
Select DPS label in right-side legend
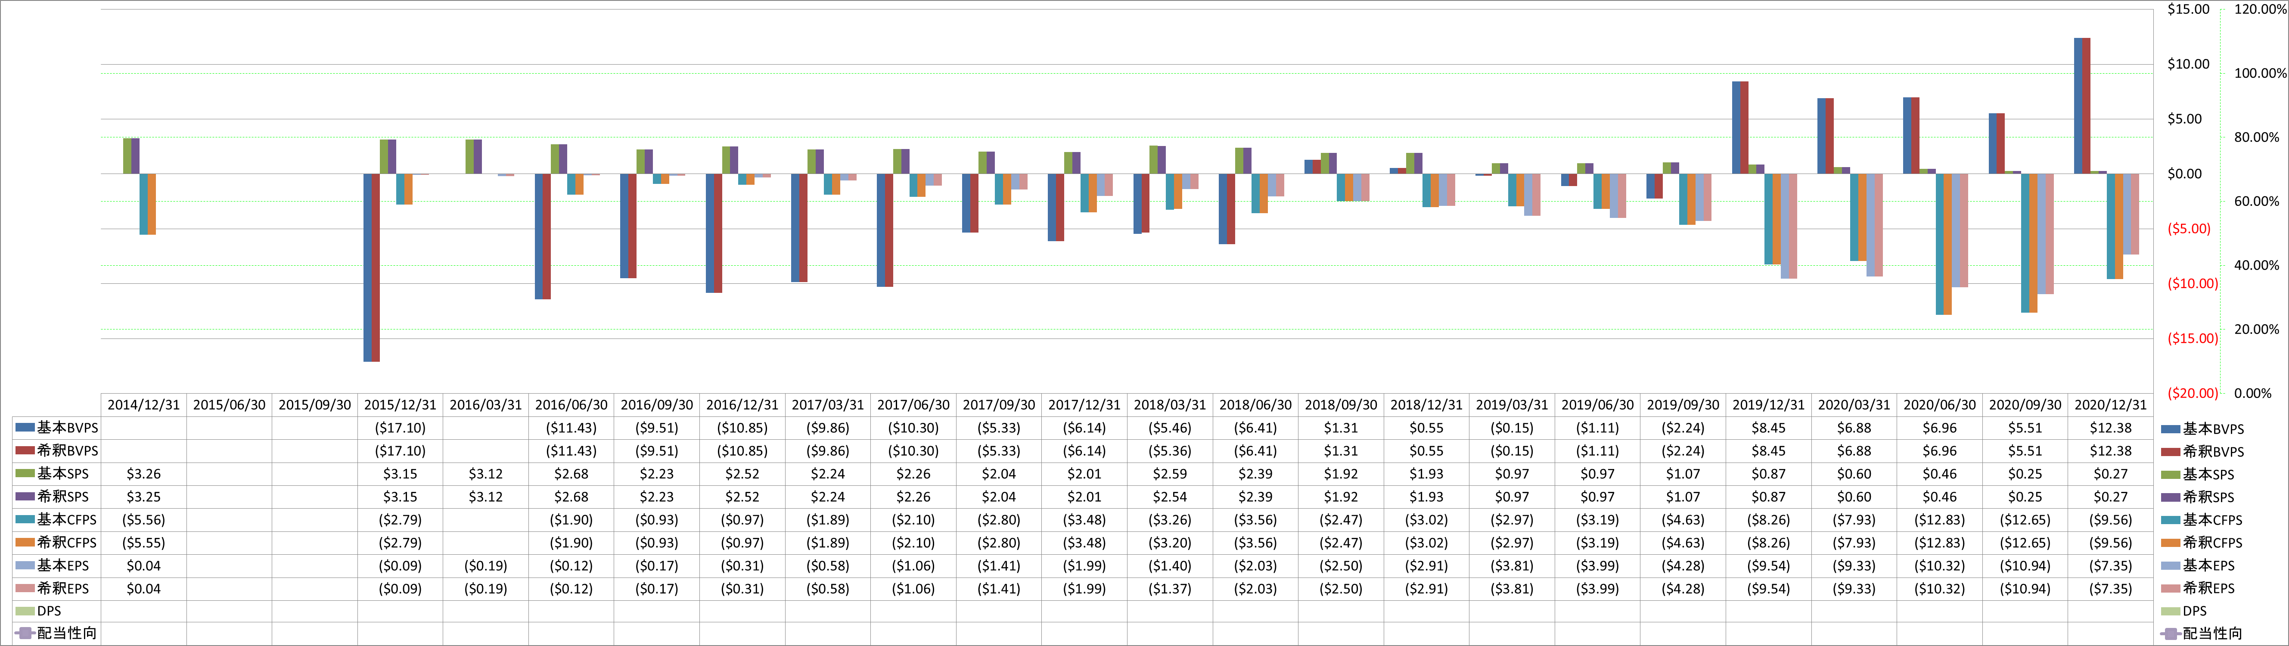point(2195,612)
